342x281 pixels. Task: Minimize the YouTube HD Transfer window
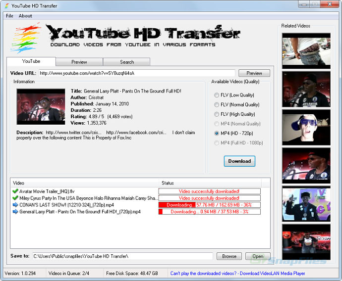[x=304, y=4]
